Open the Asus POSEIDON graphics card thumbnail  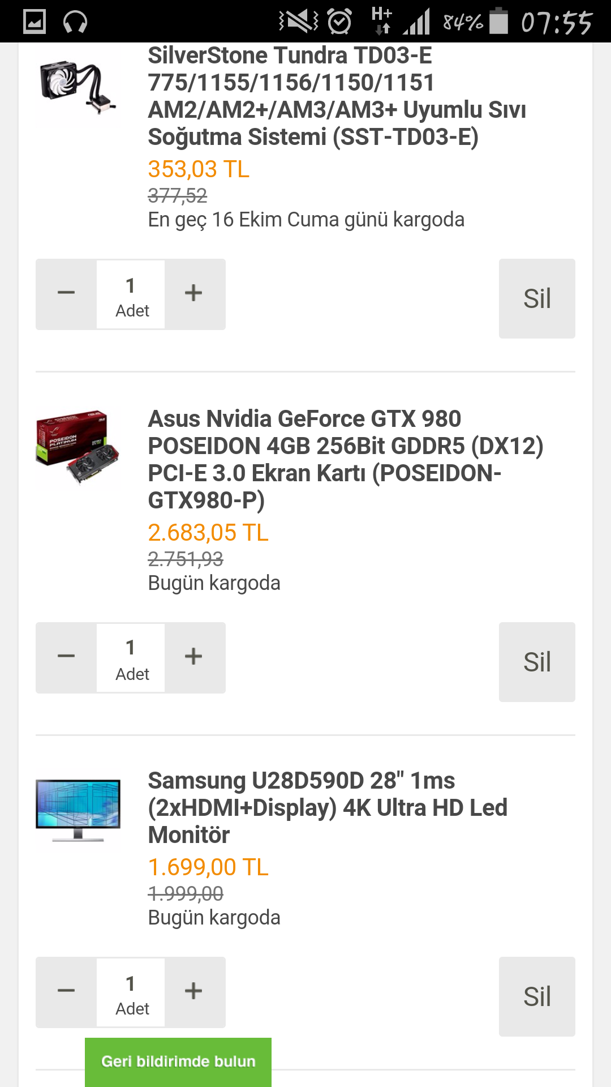click(78, 448)
